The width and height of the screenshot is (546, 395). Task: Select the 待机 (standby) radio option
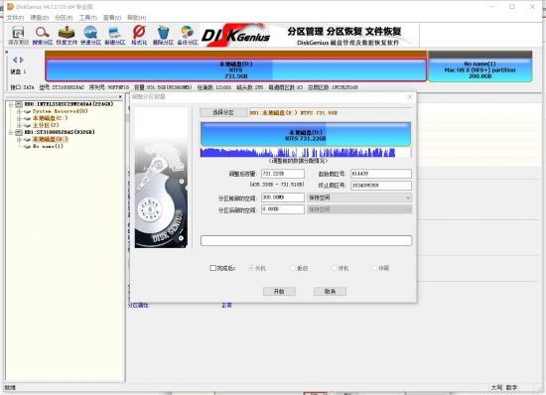(334, 268)
